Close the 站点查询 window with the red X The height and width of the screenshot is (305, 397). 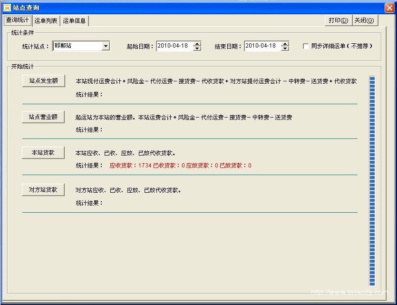click(389, 8)
